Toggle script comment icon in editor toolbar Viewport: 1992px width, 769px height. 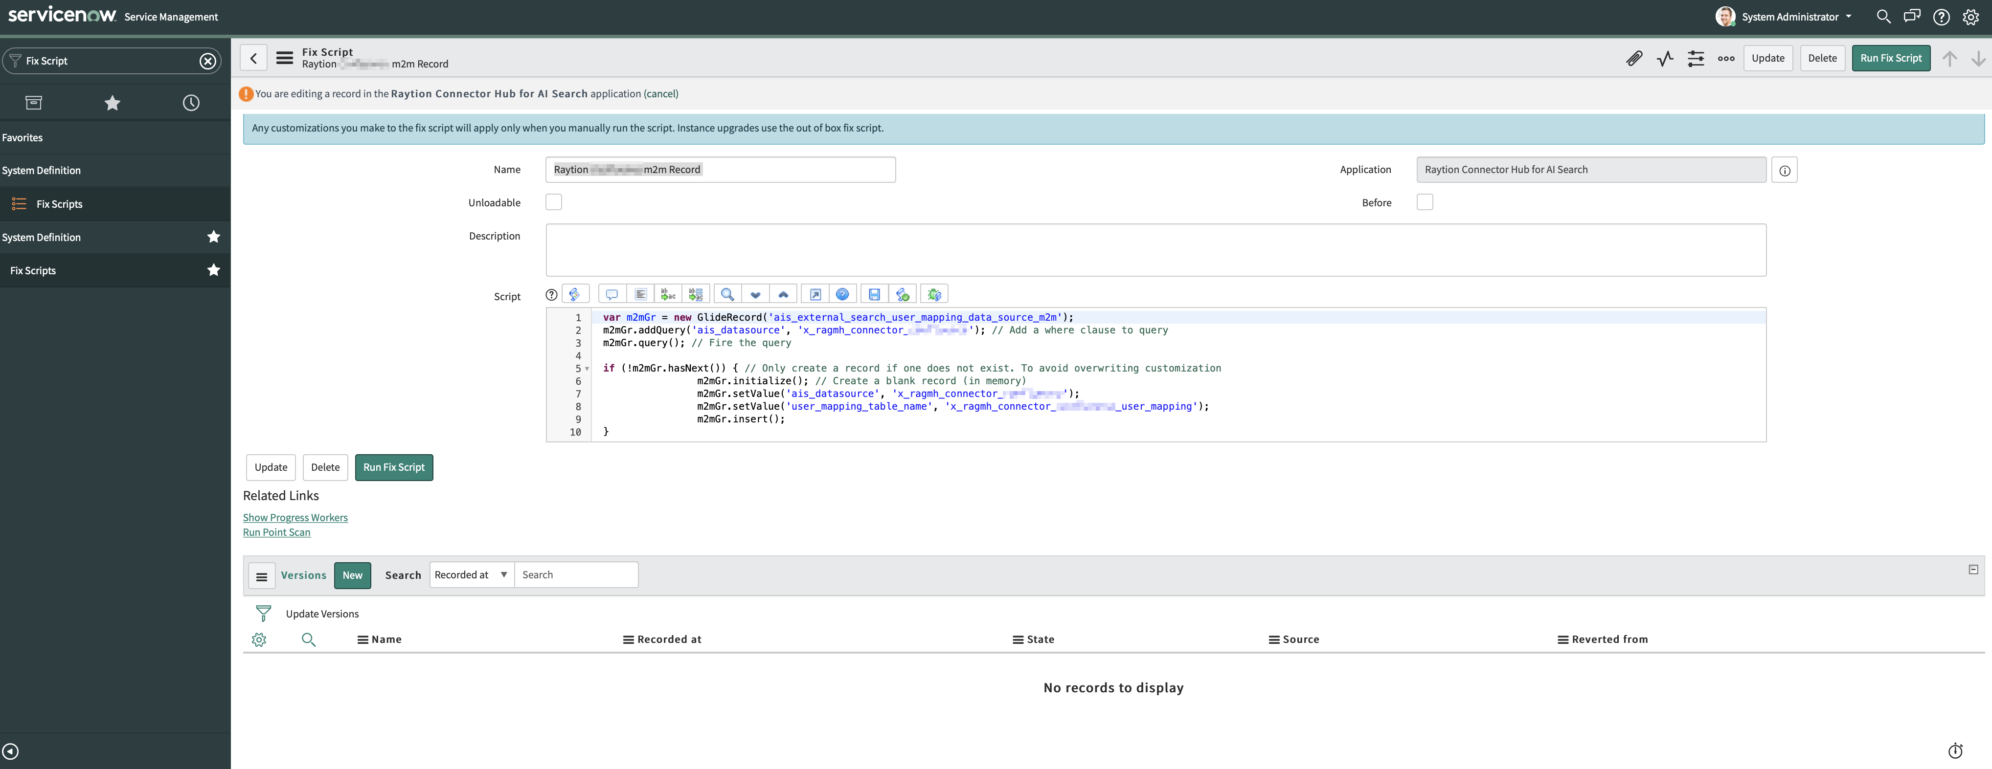[x=611, y=294]
